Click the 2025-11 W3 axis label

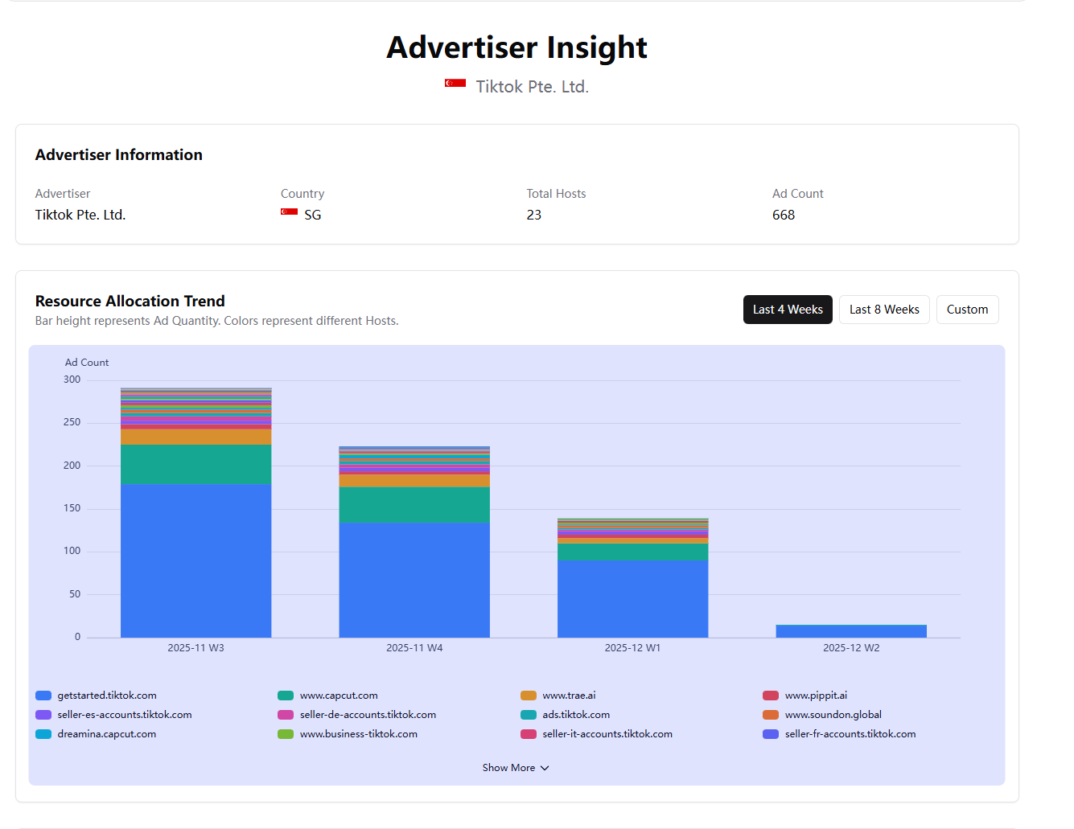click(x=196, y=648)
